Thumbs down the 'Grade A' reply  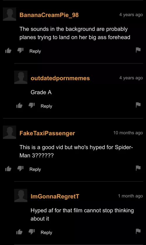tap(32, 105)
